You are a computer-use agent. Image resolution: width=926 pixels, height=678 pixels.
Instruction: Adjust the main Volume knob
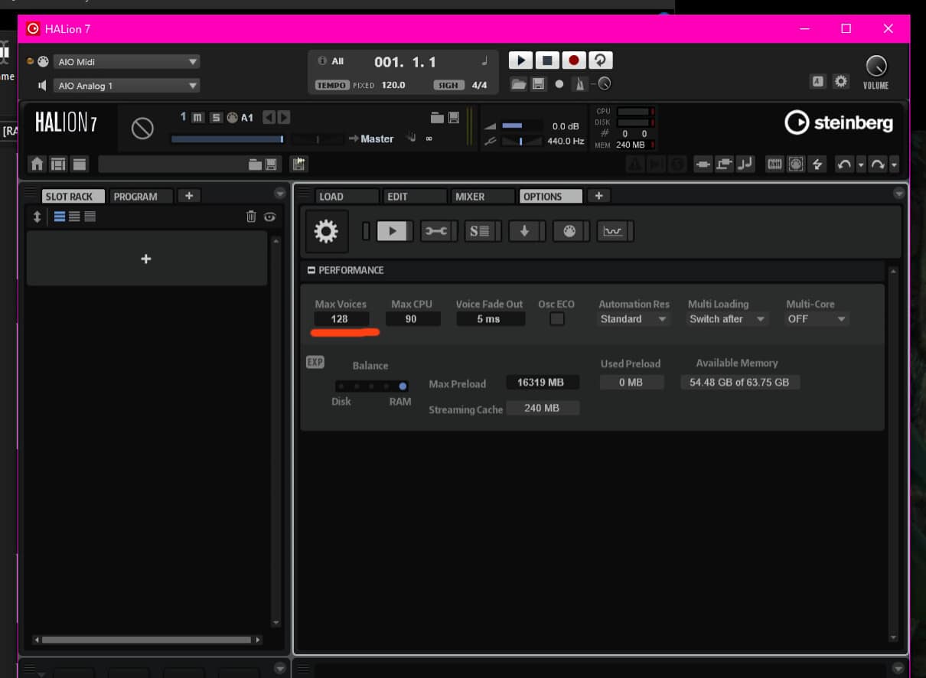(x=875, y=66)
